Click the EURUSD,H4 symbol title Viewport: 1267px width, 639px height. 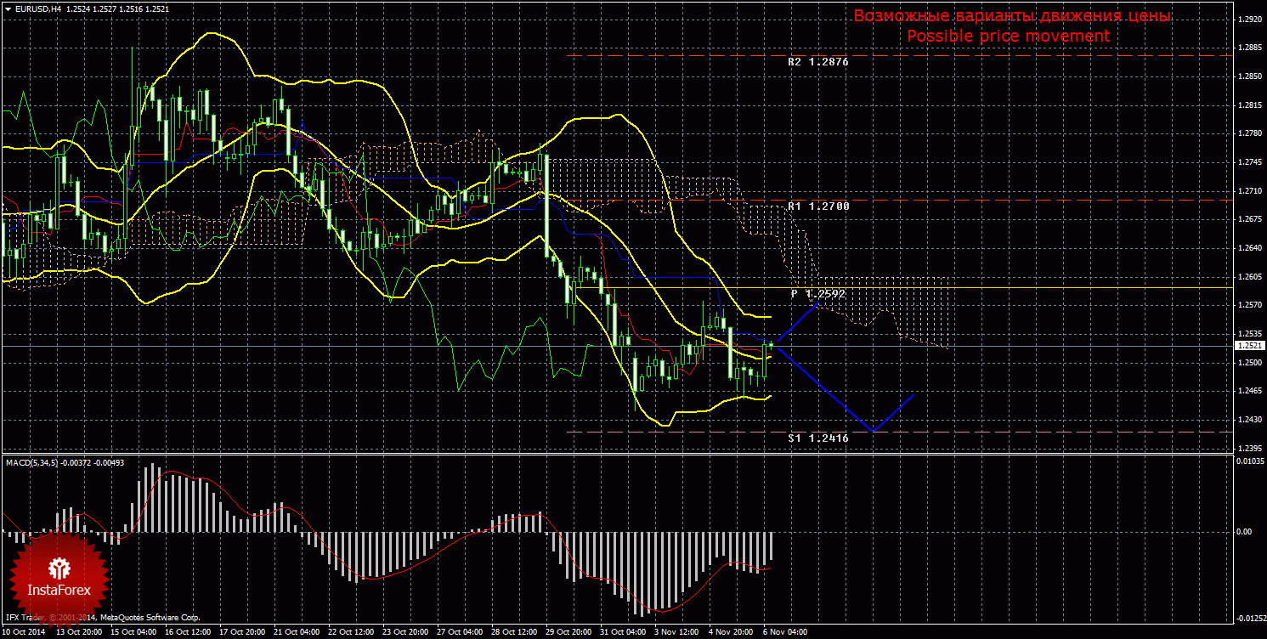pos(37,8)
